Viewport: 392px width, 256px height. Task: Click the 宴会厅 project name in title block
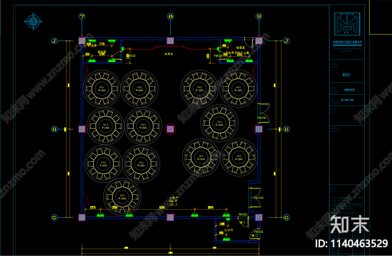point(346,75)
